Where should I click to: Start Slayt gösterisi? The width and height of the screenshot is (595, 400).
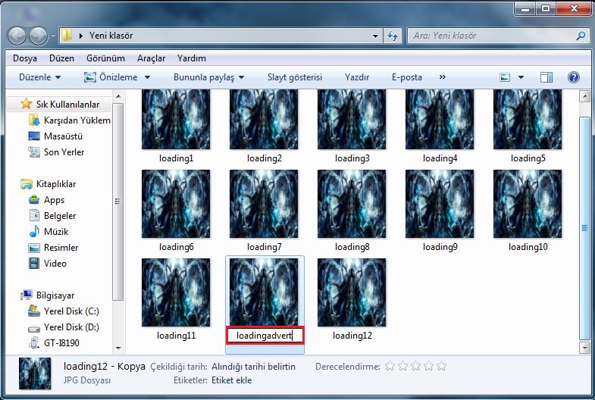tap(294, 77)
